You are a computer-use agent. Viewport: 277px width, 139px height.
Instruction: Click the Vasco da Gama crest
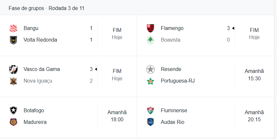(x=13, y=69)
